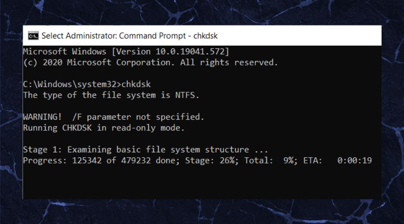Click the Windows version number 10.0.19041.572

190,52
